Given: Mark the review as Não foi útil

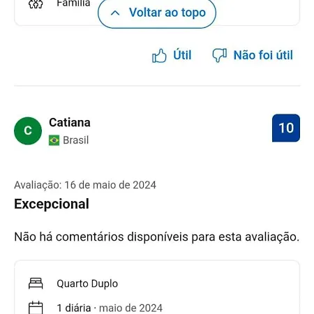Looking at the screenshot, I should click(x=253, y=55).
